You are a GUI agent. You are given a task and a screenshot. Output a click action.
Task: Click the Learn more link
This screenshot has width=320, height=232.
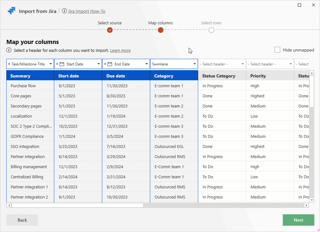tap(120, 50)
